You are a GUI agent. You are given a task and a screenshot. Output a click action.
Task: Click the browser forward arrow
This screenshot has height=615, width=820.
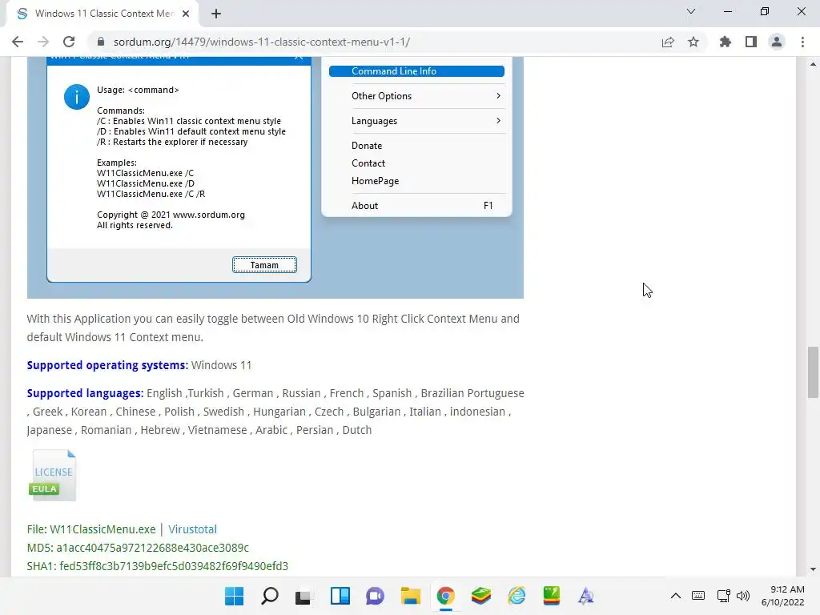tap(43, 42)
